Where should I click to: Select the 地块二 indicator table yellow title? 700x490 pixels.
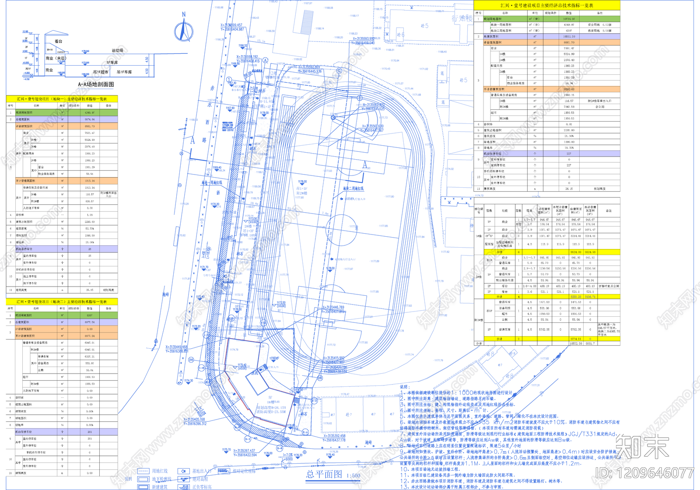tap(62, 302)
